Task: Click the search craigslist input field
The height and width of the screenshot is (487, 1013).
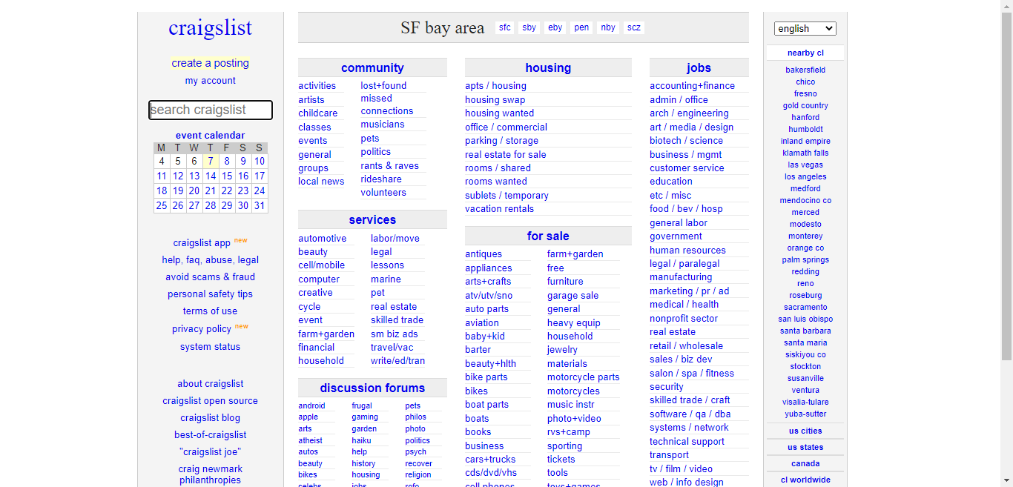Action: pyautogui.click(x=211, y=110)
